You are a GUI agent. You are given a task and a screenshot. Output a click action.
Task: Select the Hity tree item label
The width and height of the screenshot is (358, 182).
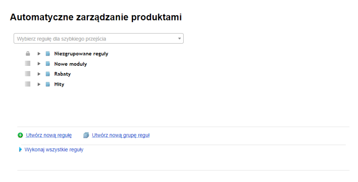point(59,84)
